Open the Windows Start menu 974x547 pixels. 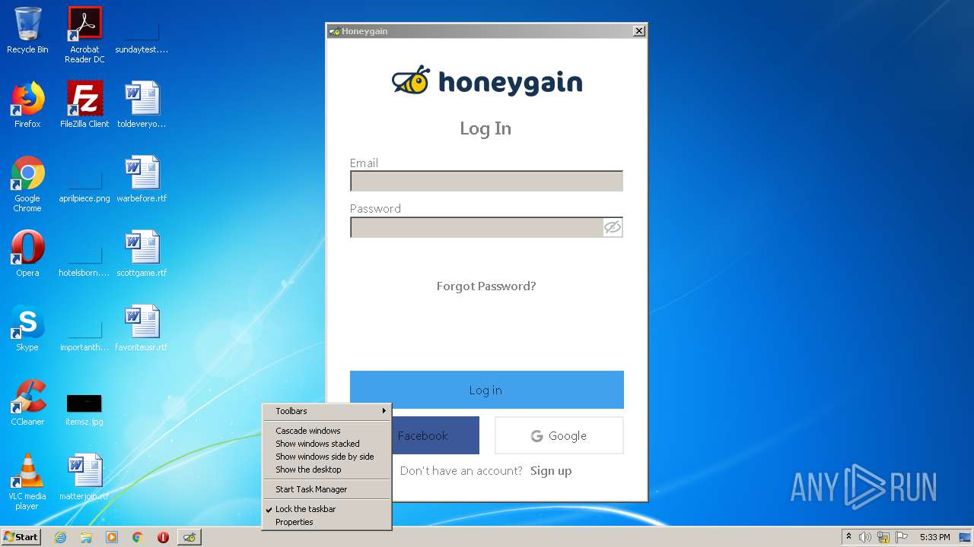[x=21, y=537]
